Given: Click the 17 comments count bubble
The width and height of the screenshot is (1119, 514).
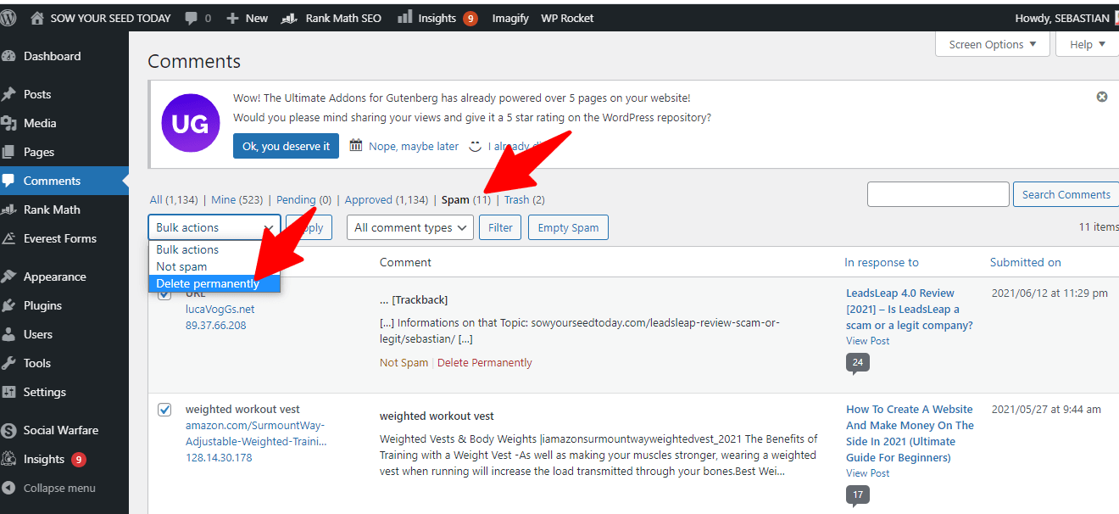Looking at the screenshot, I should point(857,495).
